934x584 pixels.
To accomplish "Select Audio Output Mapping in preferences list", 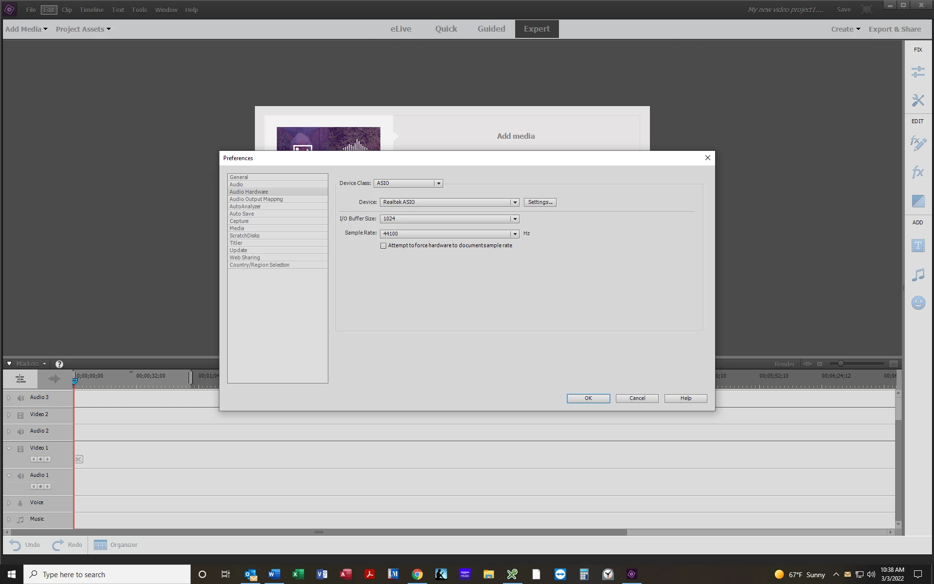I will (256, 199).
